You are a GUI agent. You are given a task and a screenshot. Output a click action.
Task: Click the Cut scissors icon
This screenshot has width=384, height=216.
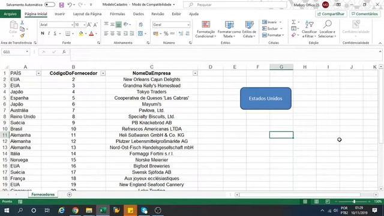[x=22, y=23]
